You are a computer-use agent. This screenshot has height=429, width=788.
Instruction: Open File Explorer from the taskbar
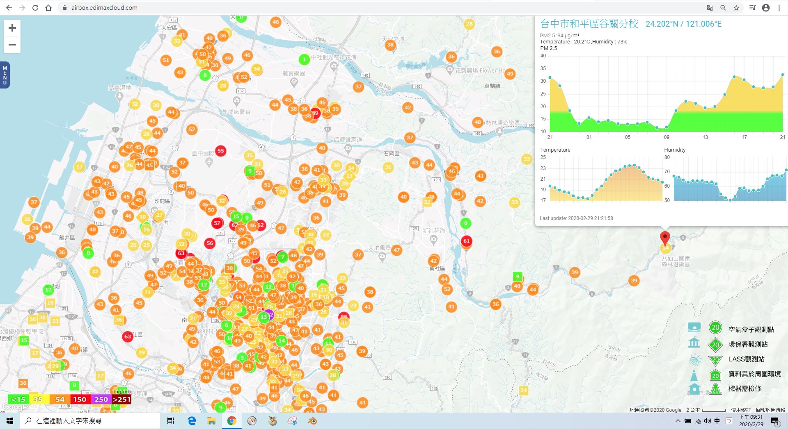pyautogui.click(x=211, y=421)
